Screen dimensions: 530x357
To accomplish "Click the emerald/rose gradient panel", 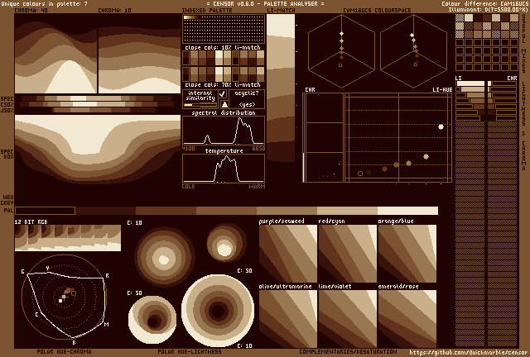I will (x=407, y=318).
